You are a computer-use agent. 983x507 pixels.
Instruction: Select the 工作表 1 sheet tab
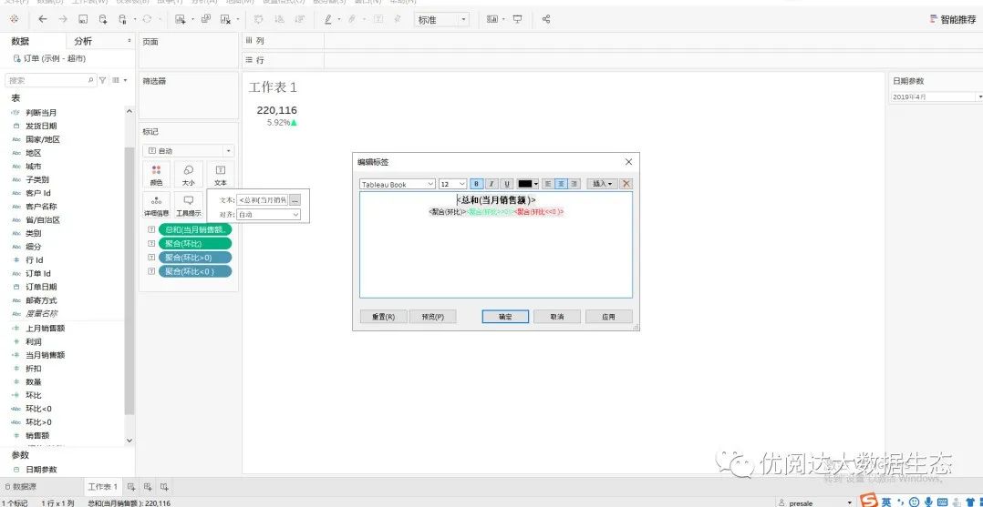pos(102,487)
